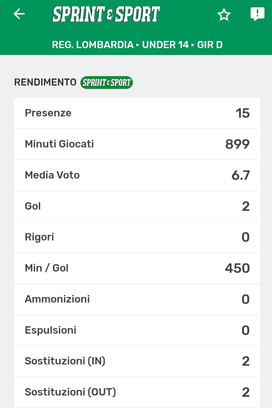Tap the Sprint & Sport header logo

coord(106,14)
